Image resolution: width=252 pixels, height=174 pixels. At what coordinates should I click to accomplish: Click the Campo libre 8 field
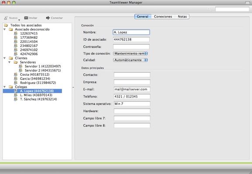click(132, 125)
